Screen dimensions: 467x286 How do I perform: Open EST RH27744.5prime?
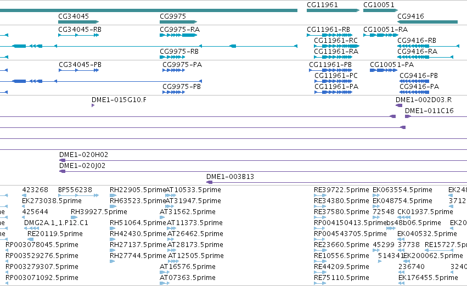112,261
